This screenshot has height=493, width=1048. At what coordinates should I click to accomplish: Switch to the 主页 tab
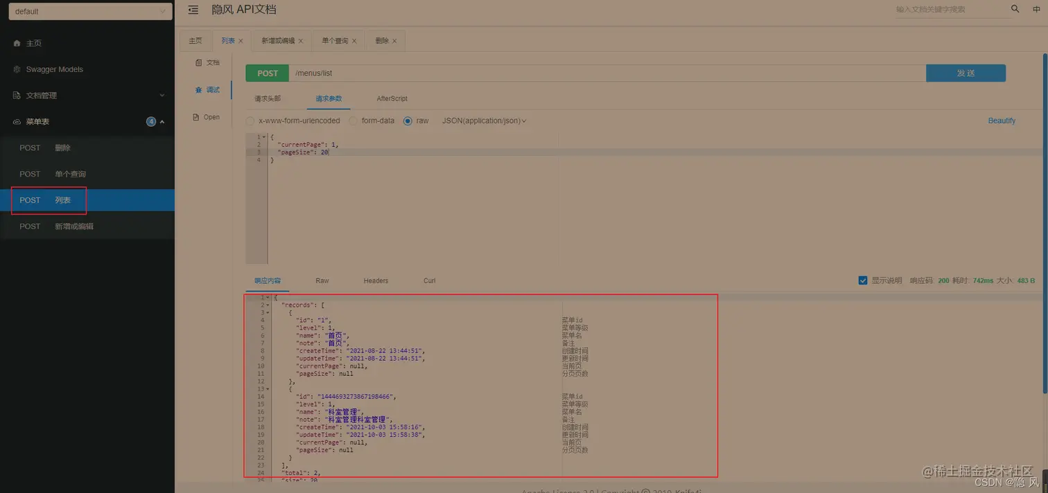click(x=195, y=41)
